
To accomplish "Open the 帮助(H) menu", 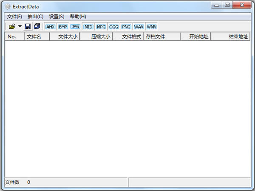I will tap(78, 17).
